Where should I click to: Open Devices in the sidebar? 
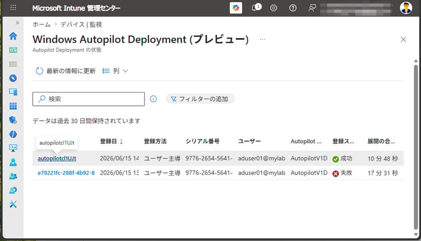click(13, 92)
